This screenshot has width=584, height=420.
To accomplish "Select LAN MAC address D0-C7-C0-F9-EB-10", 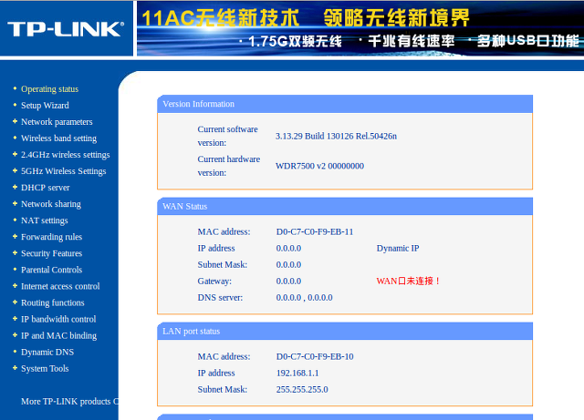I will point(315,356).
